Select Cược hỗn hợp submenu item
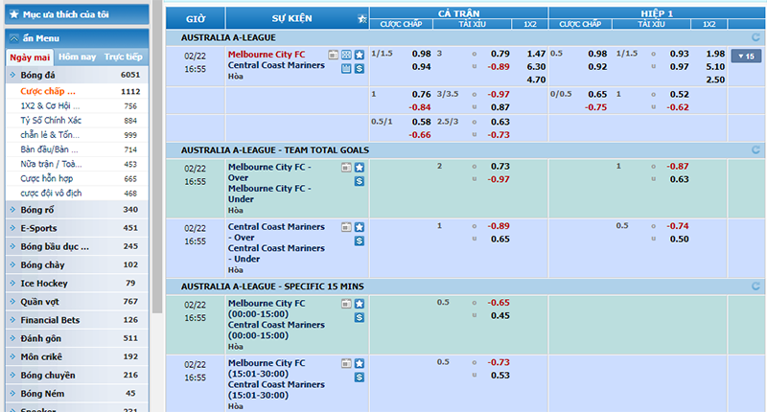The image size is (767, 412). [77, 179]
